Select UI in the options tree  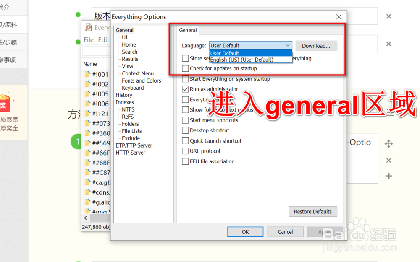125,37
